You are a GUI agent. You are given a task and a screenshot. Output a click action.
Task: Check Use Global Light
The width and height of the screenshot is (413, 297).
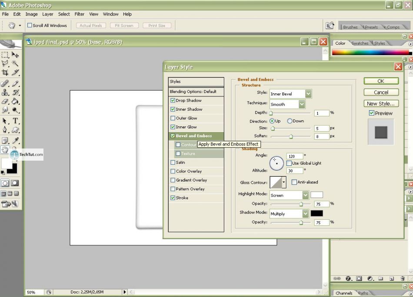pos(289,163)
